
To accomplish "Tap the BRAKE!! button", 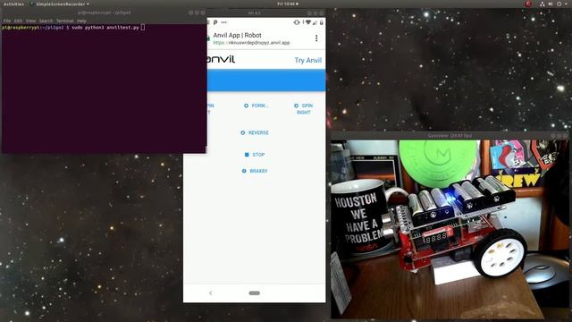I will [255, 171].
